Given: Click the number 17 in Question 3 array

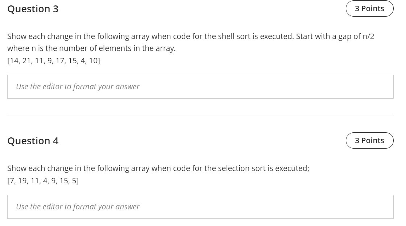Looking at the screenshot, I should [x=60, y=61].
